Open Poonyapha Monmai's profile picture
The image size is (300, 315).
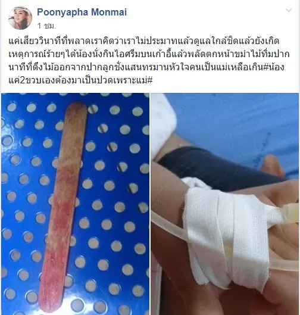20,18
